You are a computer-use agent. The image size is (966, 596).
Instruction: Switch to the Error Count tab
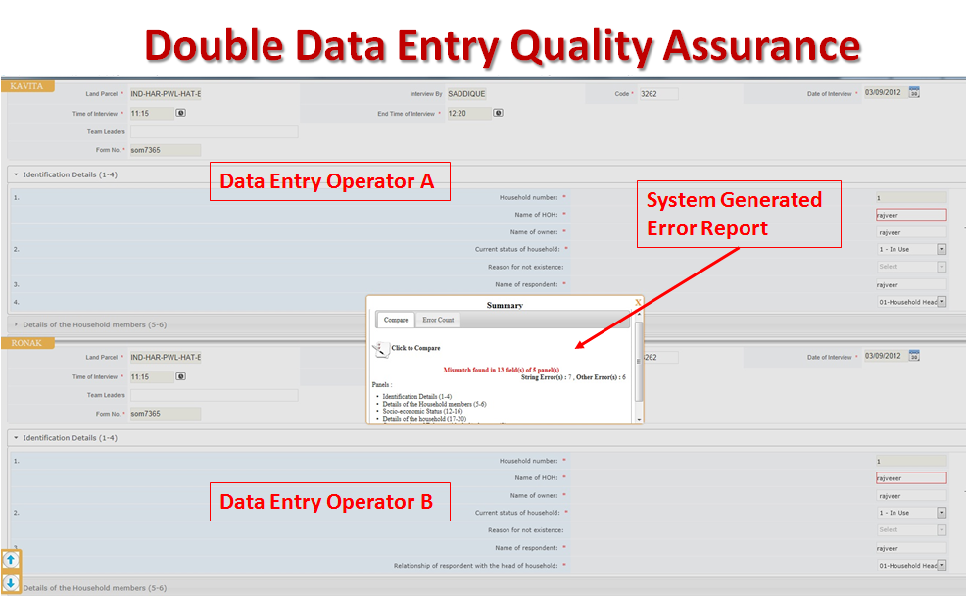(438, 321)
